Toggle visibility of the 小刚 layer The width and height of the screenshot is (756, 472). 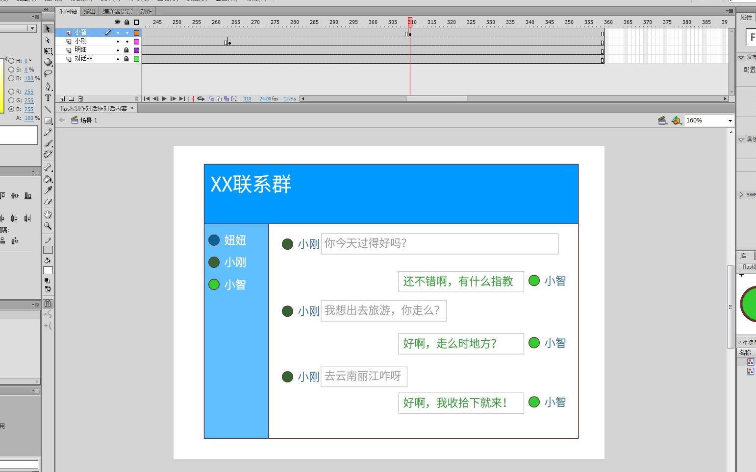pos(118,42)
